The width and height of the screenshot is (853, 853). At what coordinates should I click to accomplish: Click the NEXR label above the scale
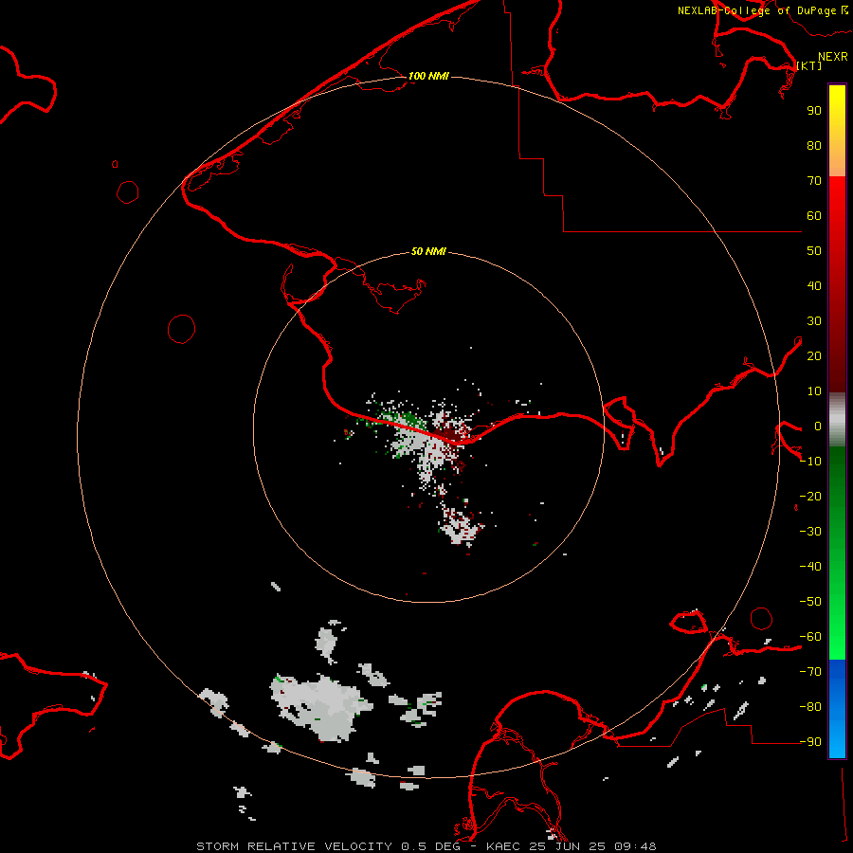tap(832, 57)
